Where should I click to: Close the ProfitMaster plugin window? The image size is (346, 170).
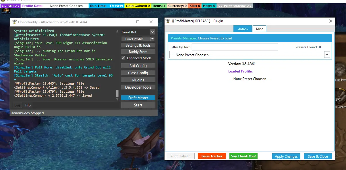tap(331, 21)
